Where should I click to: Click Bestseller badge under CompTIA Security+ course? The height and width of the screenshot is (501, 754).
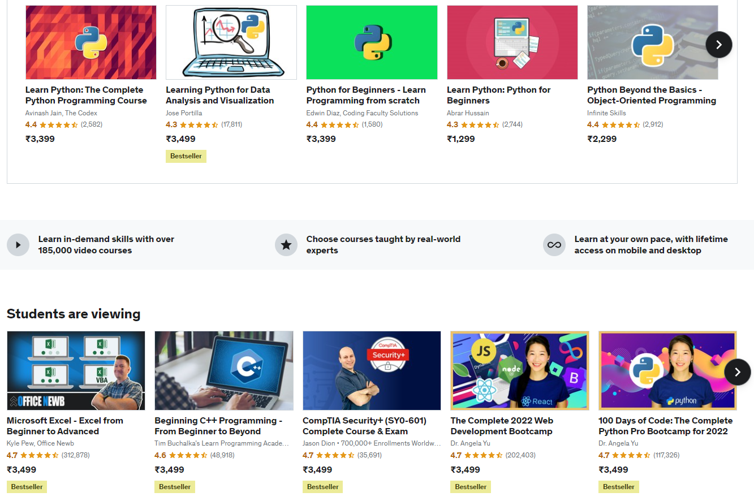323,486
